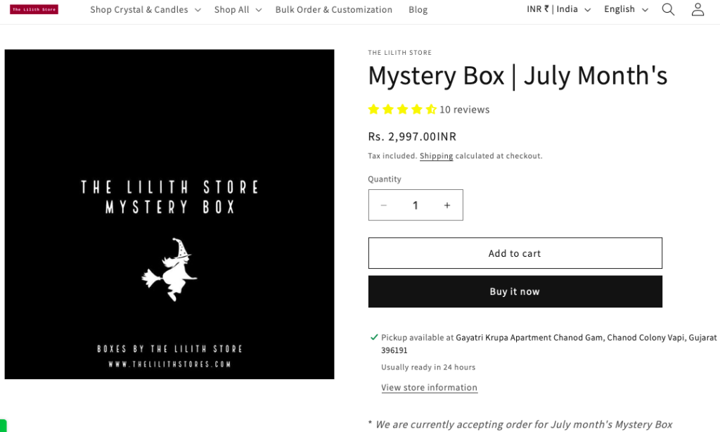This screenshot has width=720, height=432.
Task: Open the INR India country selector
Action: [558, 9]
